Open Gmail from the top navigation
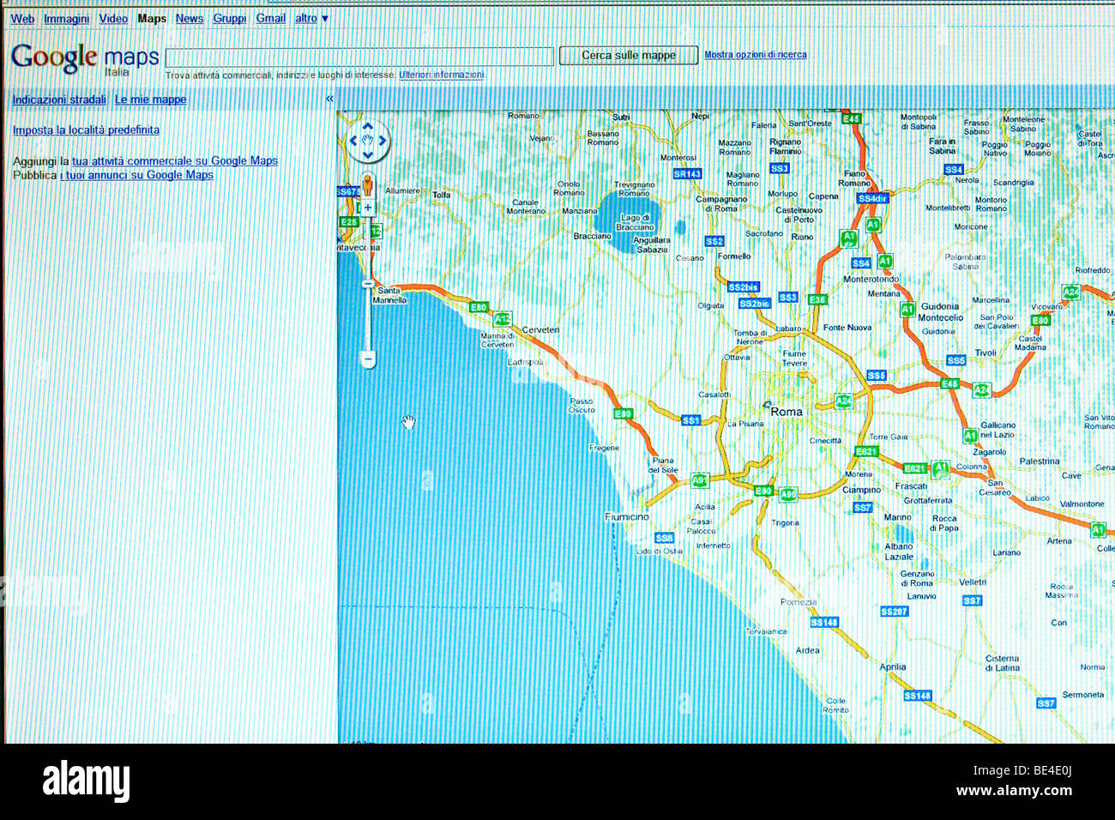 pyautogui.click(x=271, y=18)
